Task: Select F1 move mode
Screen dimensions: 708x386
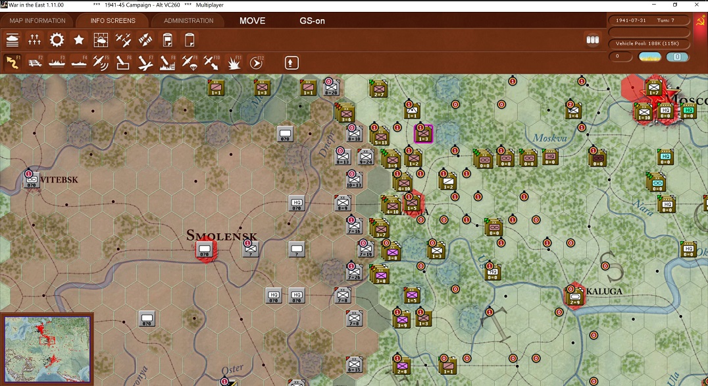Action: (x=13, y=63)
